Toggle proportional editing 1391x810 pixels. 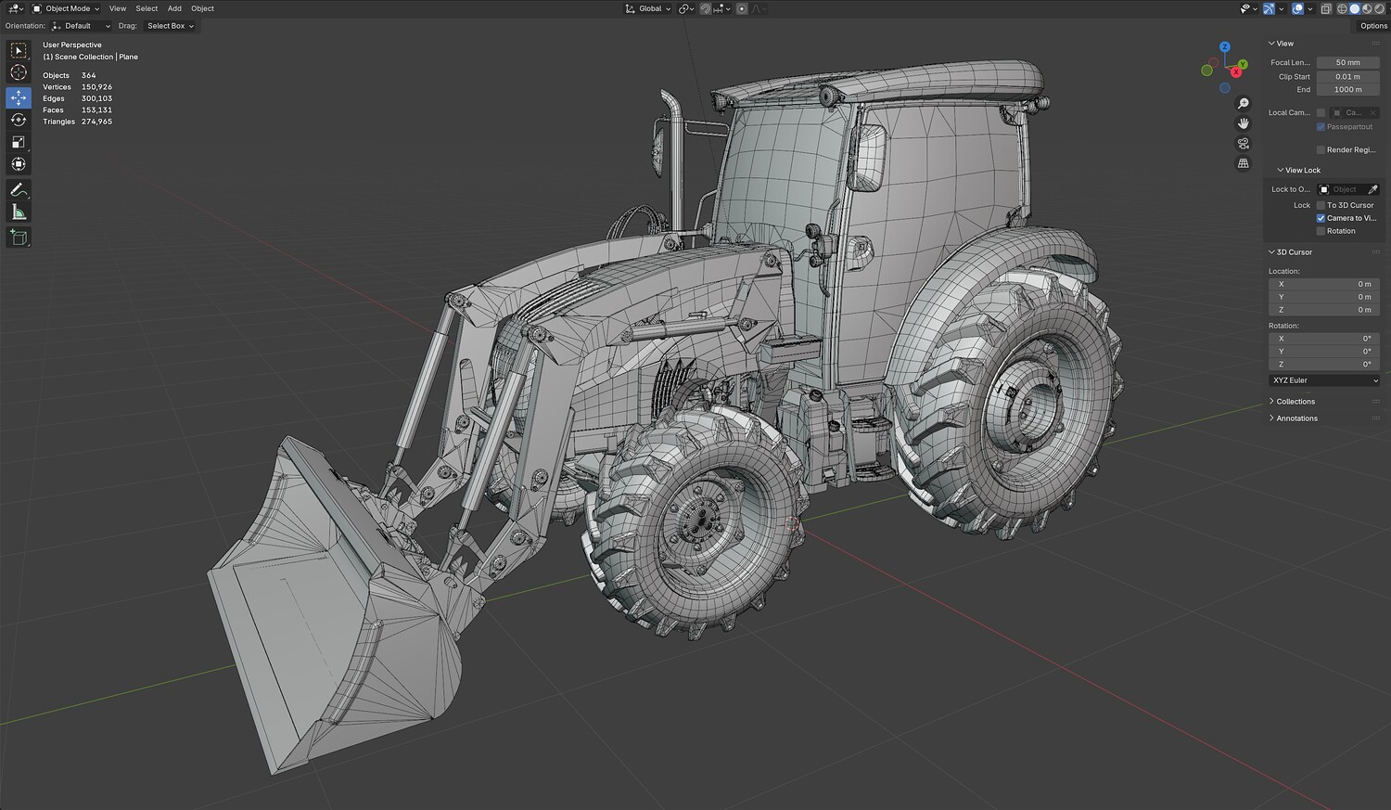click(x=742, y=8)
